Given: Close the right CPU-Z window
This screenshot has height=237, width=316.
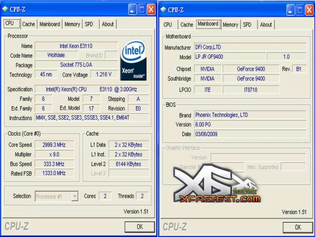Looking at the screenshot, I should [x=309, y=10].
